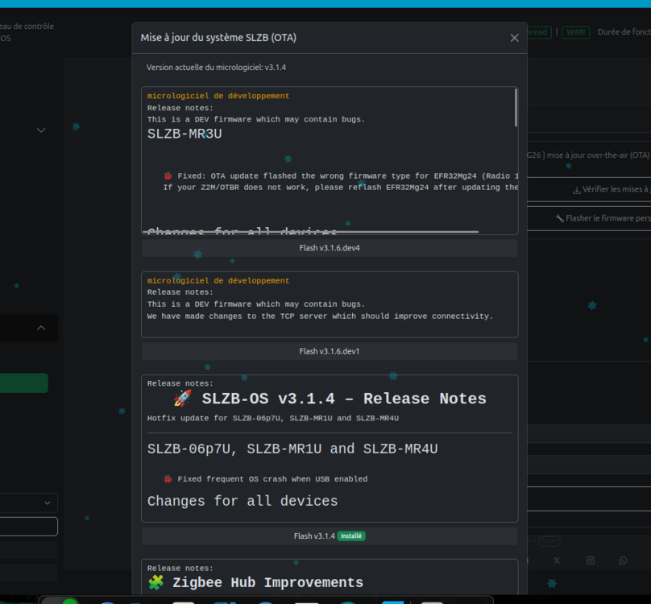
Task: Click download icon beside 'Vérifier les mises à'
Action: 577,190
